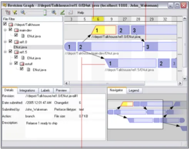
Task: Click graph horizontal scrollbar left arrow
Action: 67,83
